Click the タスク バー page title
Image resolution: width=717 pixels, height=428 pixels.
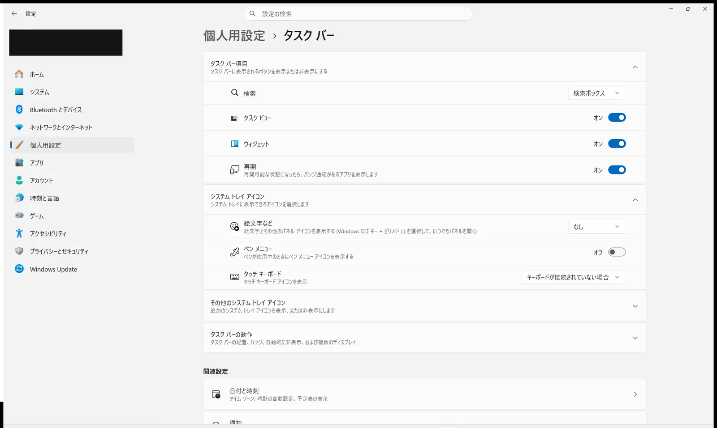[309, 36]
